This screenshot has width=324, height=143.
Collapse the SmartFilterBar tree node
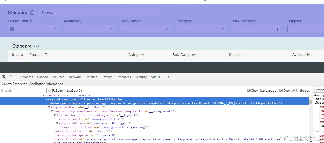[47, 99]
